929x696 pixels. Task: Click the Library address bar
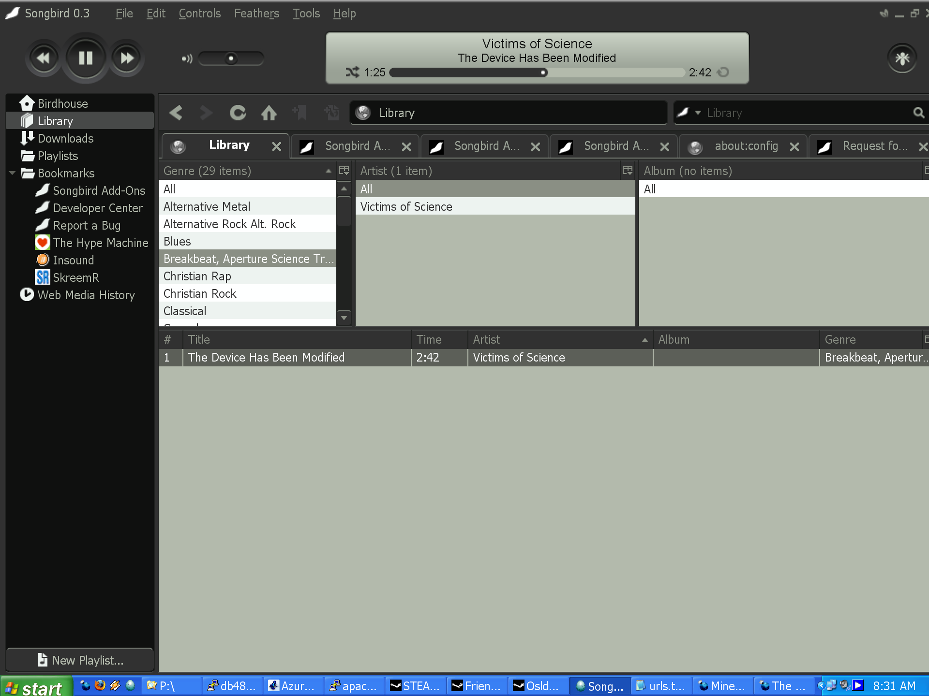click(509, 113)
